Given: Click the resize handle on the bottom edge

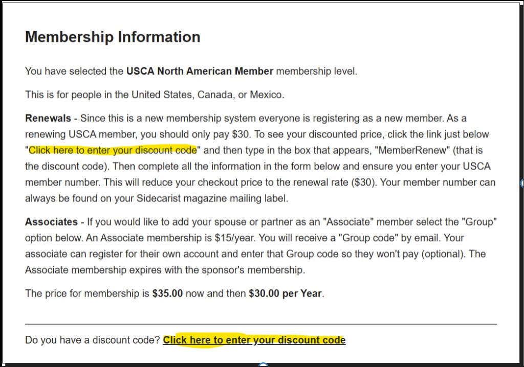Looking at the screenshot, I should point(263,365).
